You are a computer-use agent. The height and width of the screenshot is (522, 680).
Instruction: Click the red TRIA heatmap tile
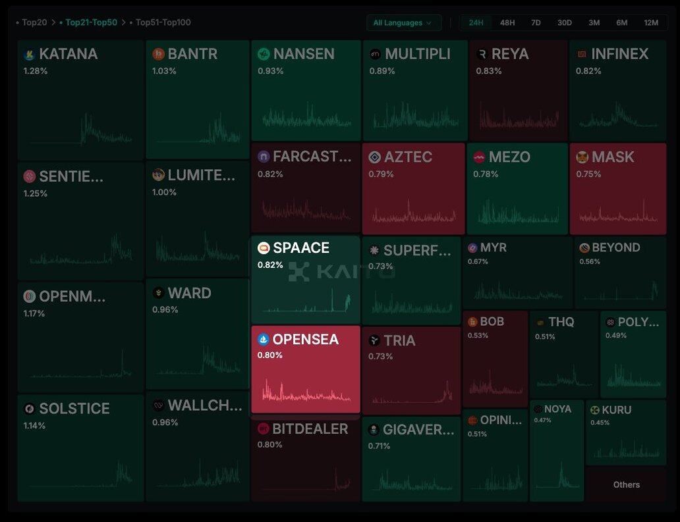click(411, 378)
